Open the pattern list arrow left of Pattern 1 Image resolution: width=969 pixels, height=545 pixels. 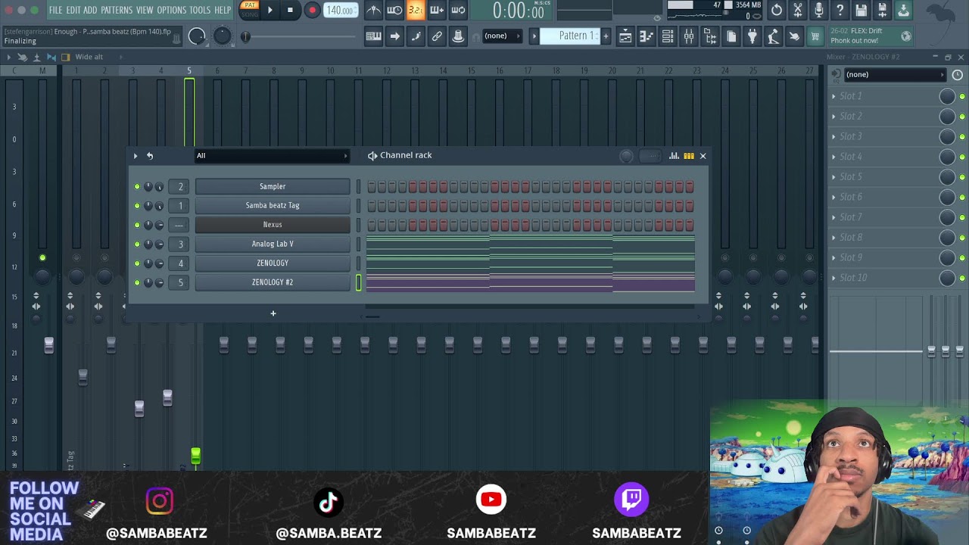(534, 36)
